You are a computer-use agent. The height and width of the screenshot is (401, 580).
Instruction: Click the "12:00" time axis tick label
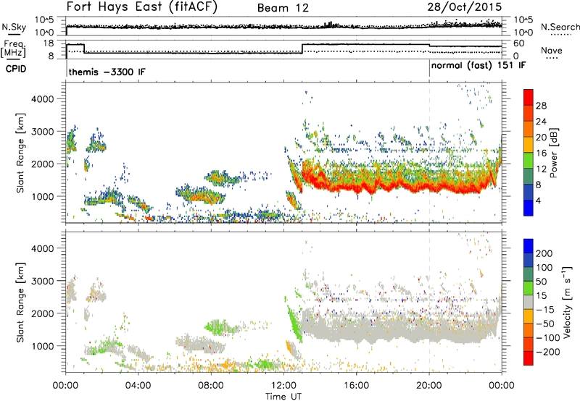283,386
